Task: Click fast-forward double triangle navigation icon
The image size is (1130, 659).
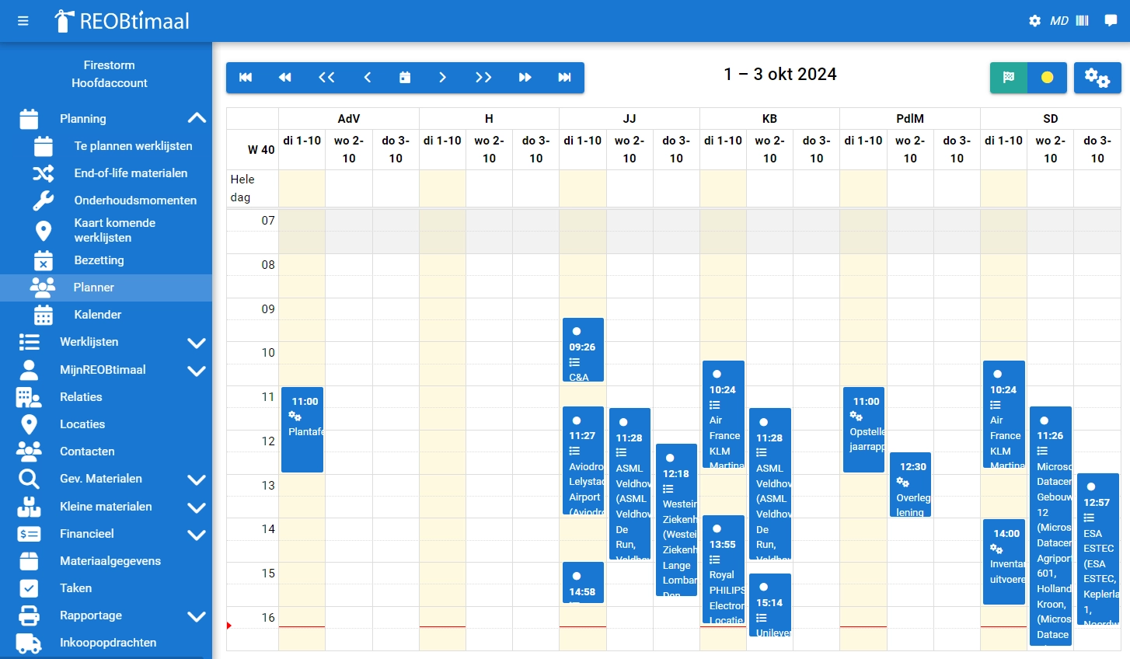Action: click(525, 78)
